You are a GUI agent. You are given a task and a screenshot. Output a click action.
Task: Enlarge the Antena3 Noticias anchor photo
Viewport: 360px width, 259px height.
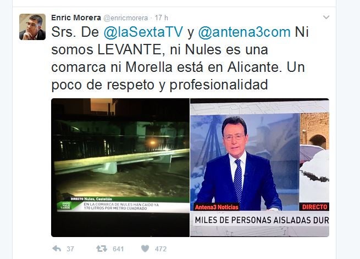[x=259, y=167]
